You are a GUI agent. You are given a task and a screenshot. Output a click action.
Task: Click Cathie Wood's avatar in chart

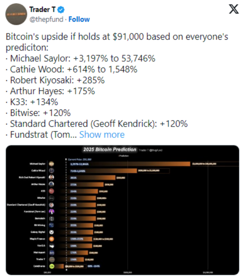pyautogui.click(x=51, y=170)
